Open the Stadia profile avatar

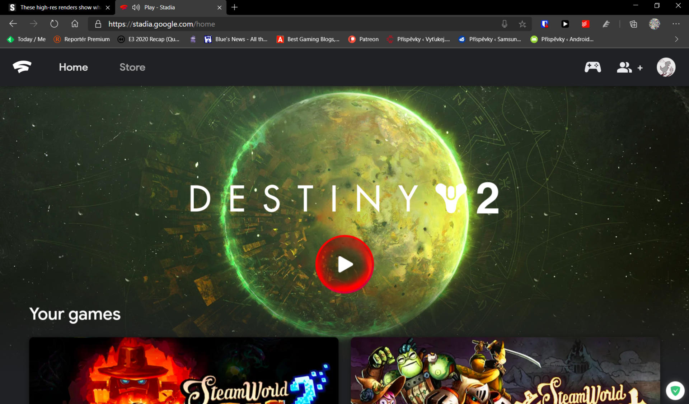coord(666,67)
